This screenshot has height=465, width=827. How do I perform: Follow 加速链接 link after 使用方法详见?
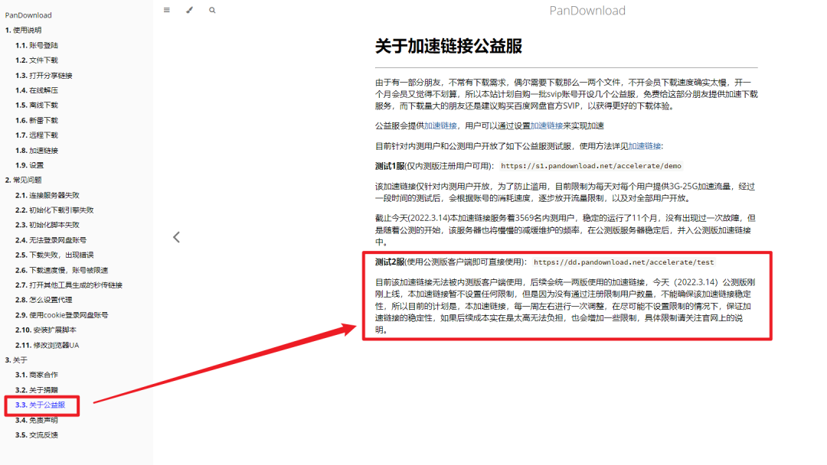coord(645,146)
